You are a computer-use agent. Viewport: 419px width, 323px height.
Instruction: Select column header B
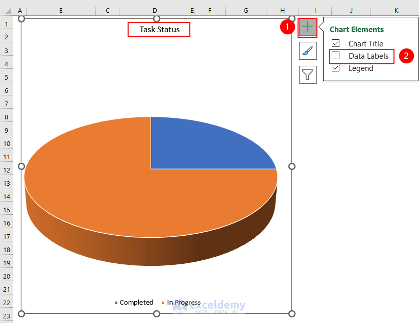point(60,10)
